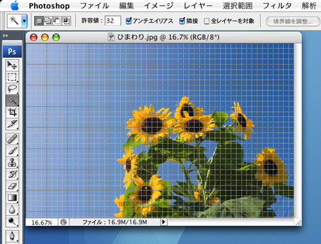Open the フィルタ menu
321x244 pixels.
(277, 6)
